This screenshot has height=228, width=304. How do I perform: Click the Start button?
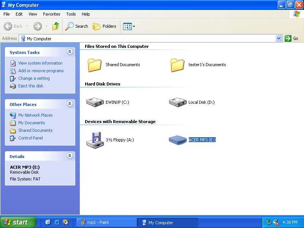coord(18,222)
